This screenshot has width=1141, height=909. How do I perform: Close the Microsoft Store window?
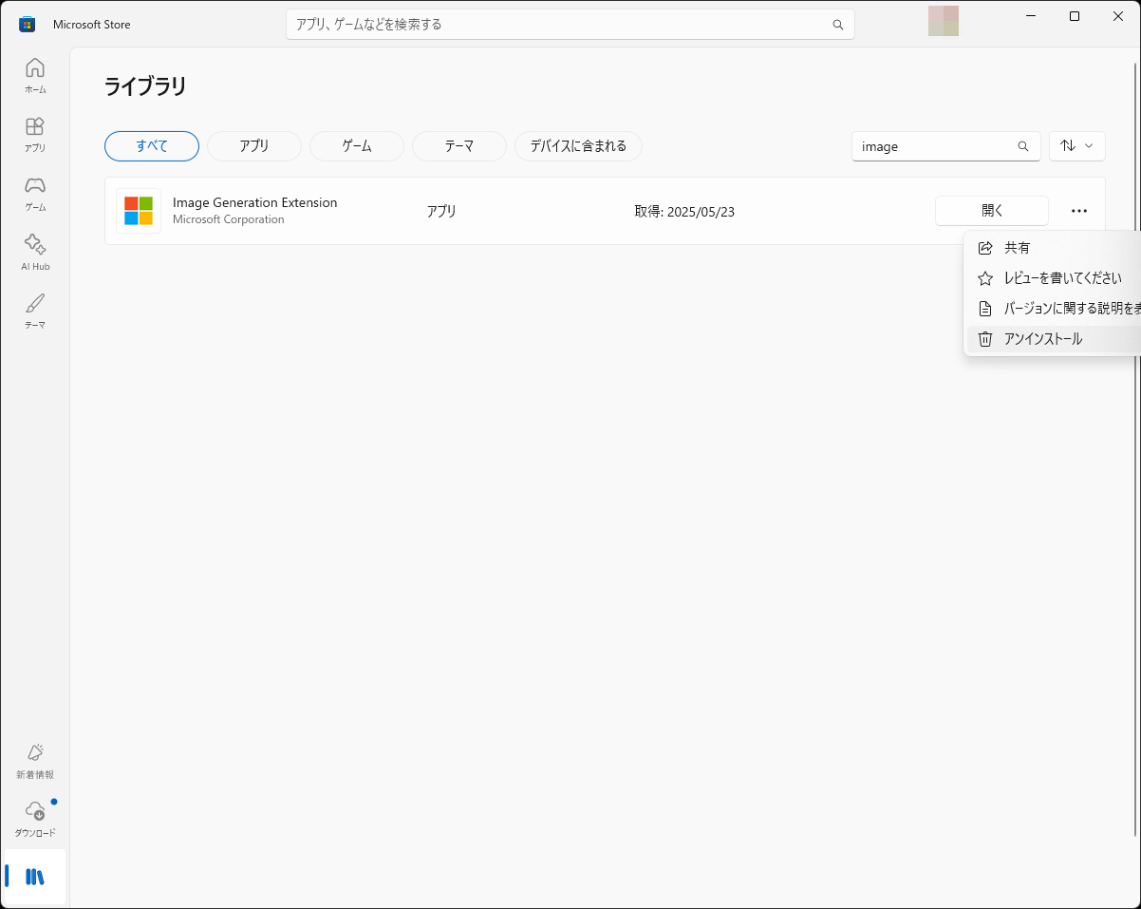[1118, 16]
